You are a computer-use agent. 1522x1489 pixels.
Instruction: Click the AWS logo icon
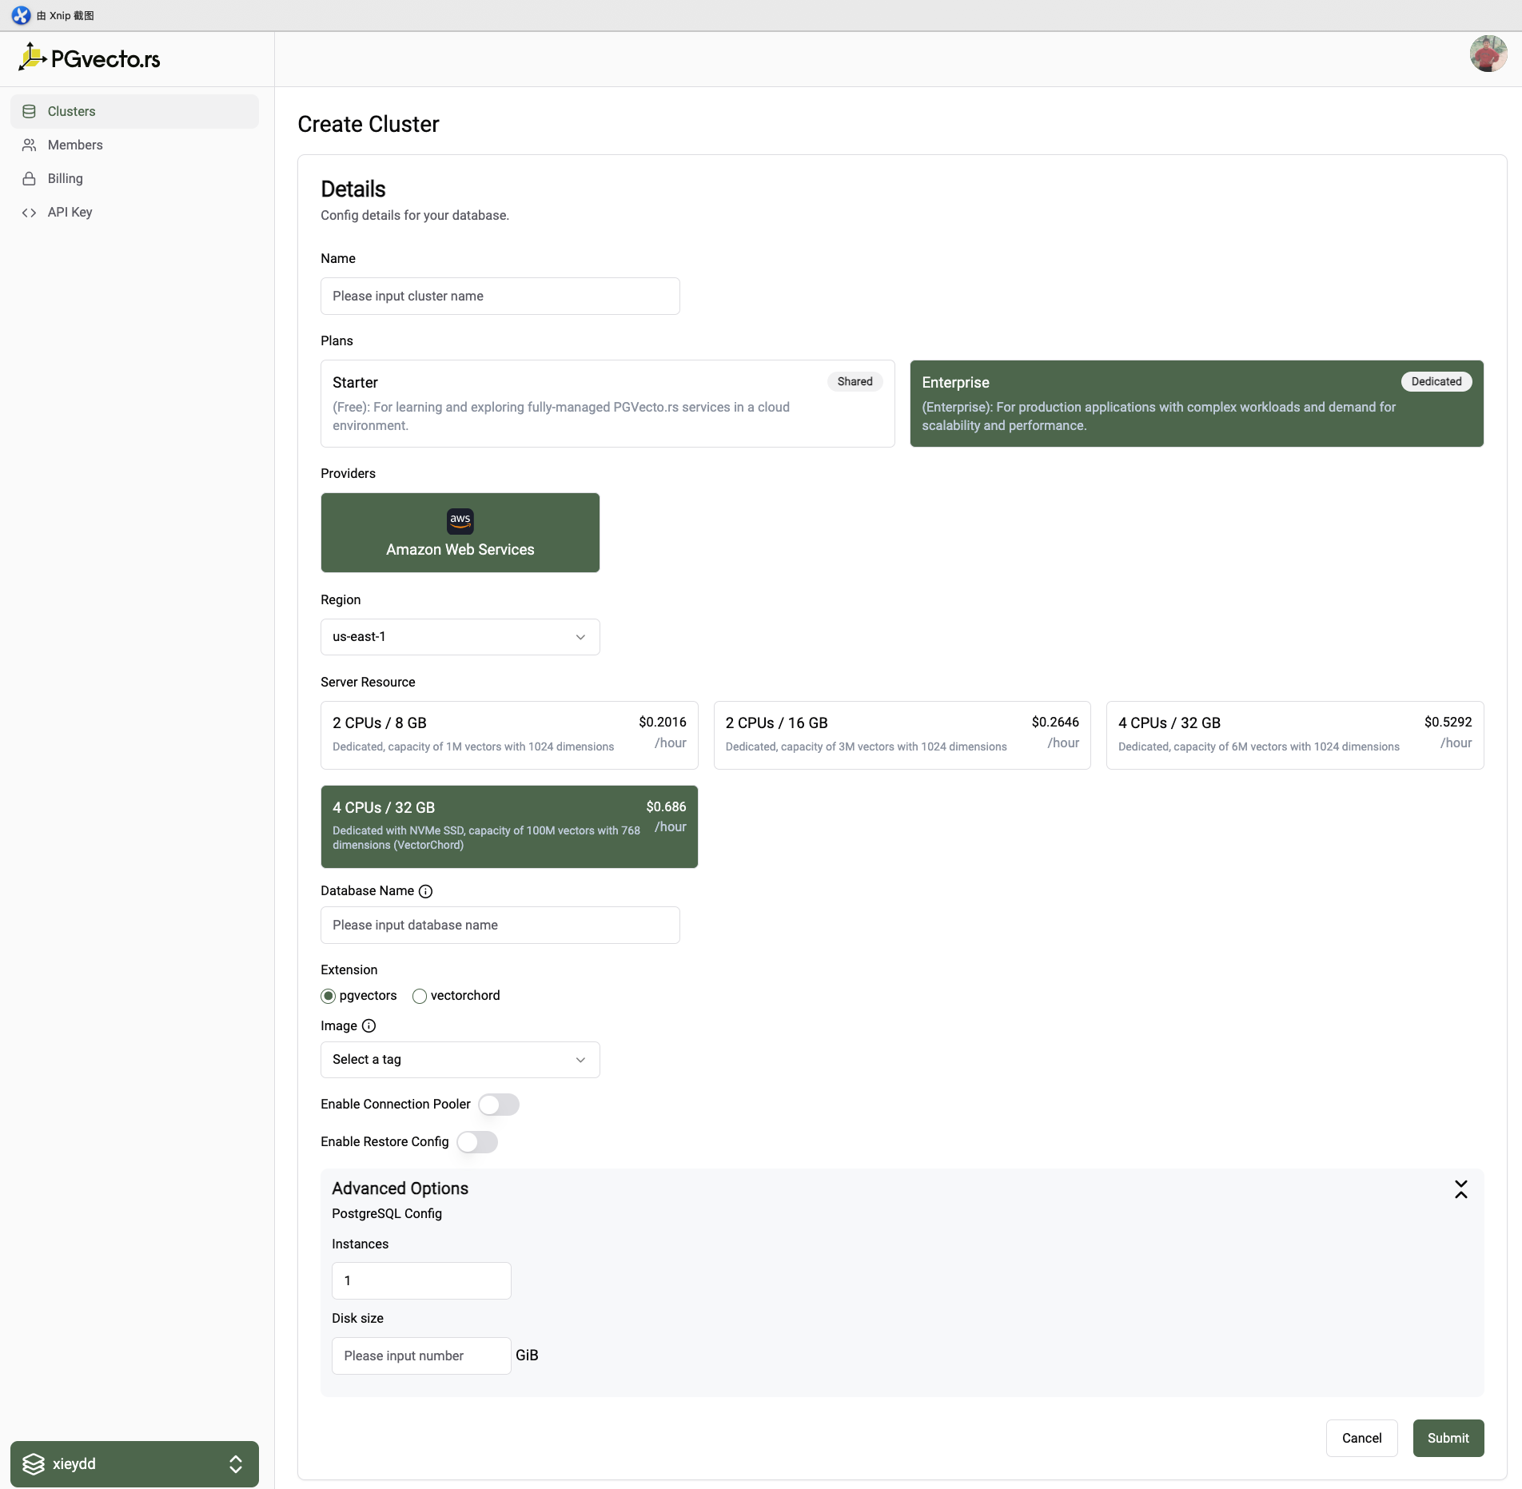460,521
